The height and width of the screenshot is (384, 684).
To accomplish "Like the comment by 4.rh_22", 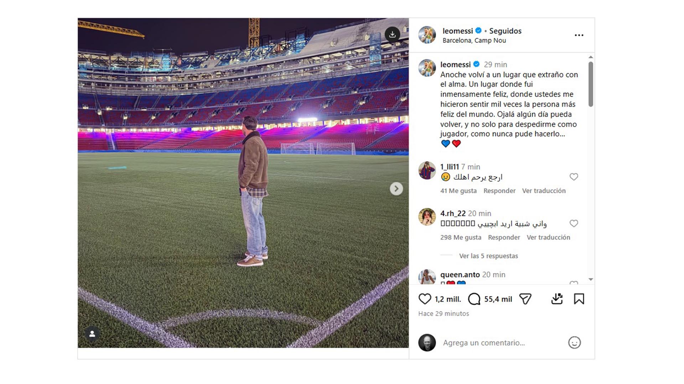I will coord(574,224).
